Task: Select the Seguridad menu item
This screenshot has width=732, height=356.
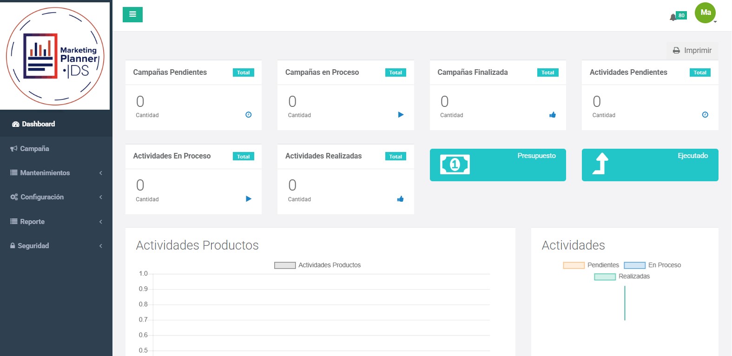Action: coord(56,246)
